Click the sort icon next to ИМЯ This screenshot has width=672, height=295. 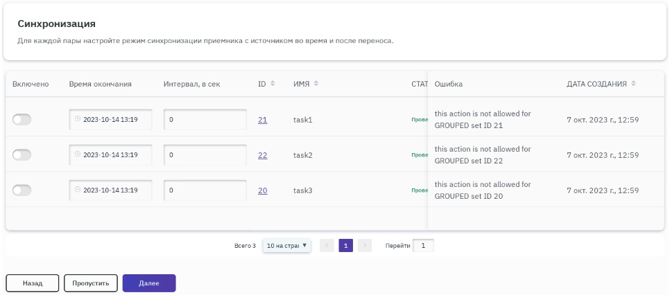tap(316, 84)
